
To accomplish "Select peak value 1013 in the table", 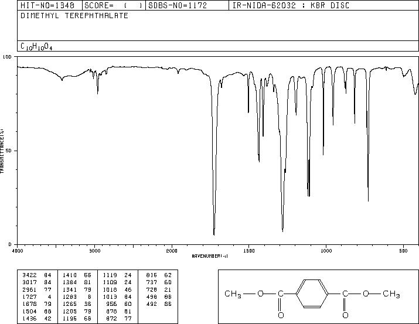I will pos(110,296).
